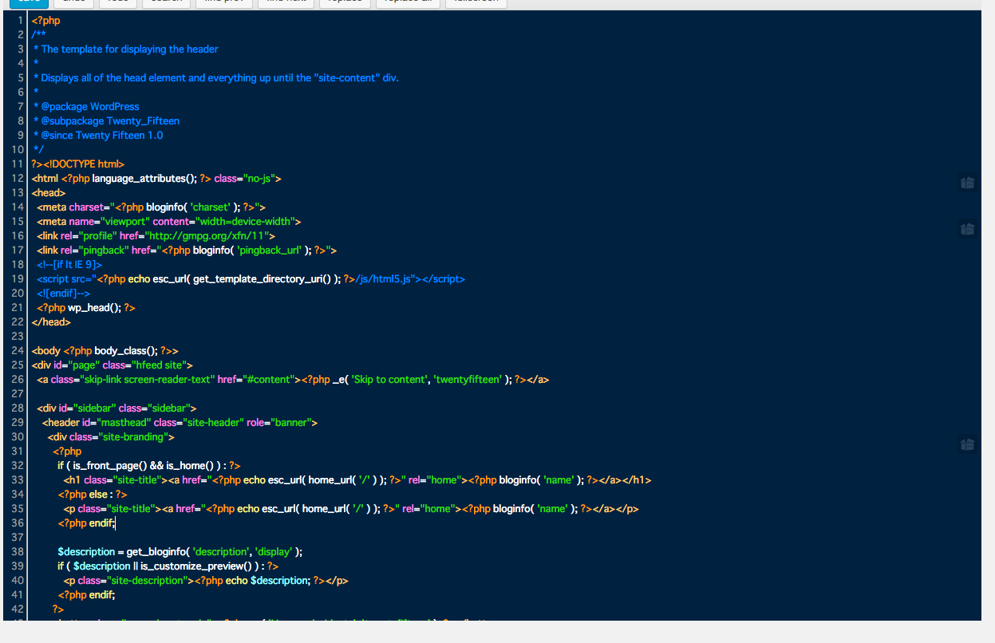Click the 'Skip to content' string

389,379
